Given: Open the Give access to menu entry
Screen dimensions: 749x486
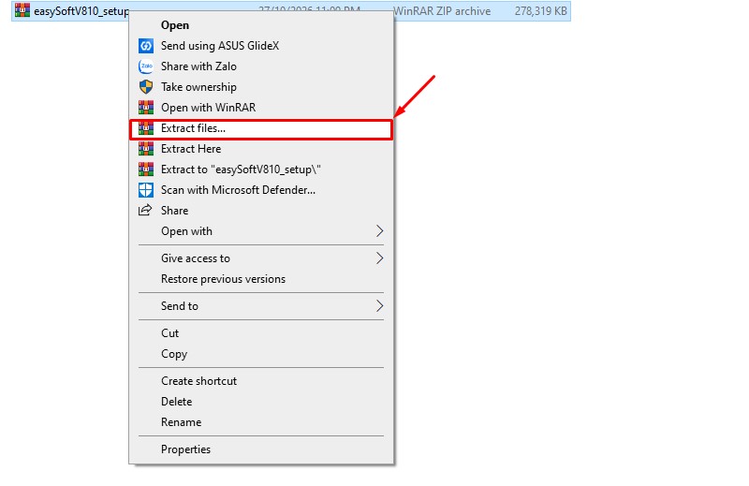Looking at the screenshot, I should [261, 258].
